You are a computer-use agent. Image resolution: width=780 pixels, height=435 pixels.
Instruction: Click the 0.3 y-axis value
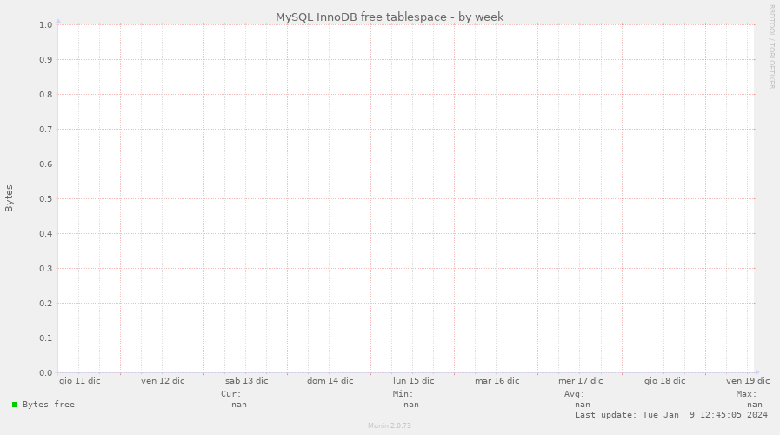46,269
